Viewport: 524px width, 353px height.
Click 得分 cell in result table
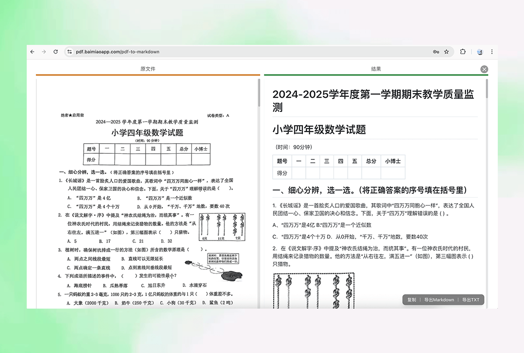coord(282,173)
